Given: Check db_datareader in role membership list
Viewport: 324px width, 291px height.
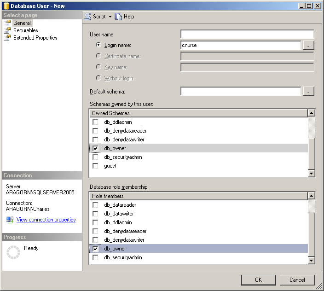Looking at the screenshot, I should pyautogui.click(x=95, y=205).
